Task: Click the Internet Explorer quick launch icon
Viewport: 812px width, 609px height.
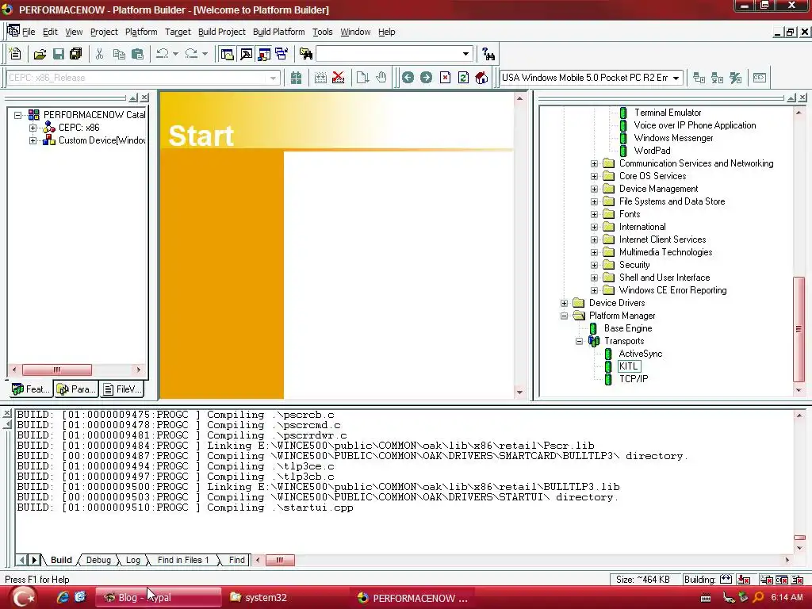Action: pos(63,598)
